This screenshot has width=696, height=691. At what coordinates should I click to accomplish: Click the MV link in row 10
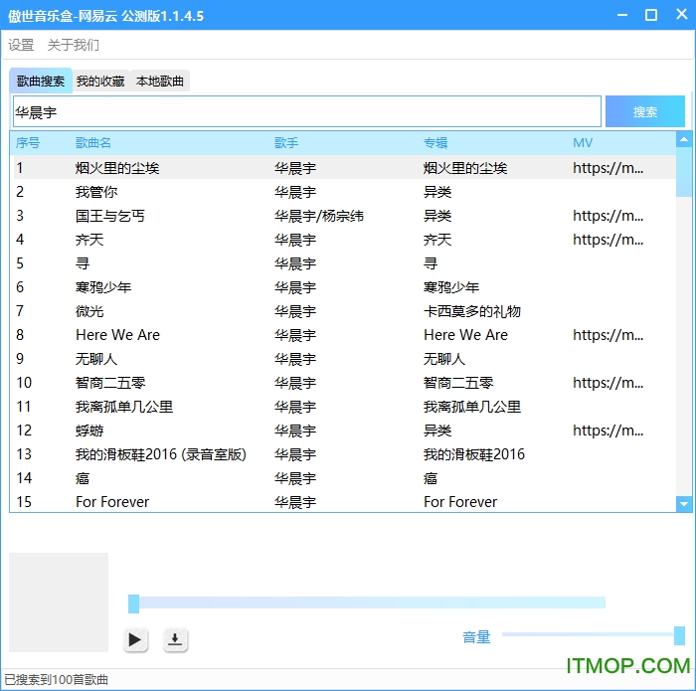pos(609,383)
